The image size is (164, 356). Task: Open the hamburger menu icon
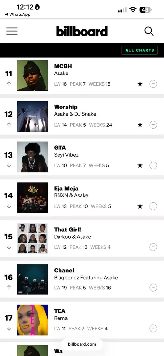click(12, 31)
